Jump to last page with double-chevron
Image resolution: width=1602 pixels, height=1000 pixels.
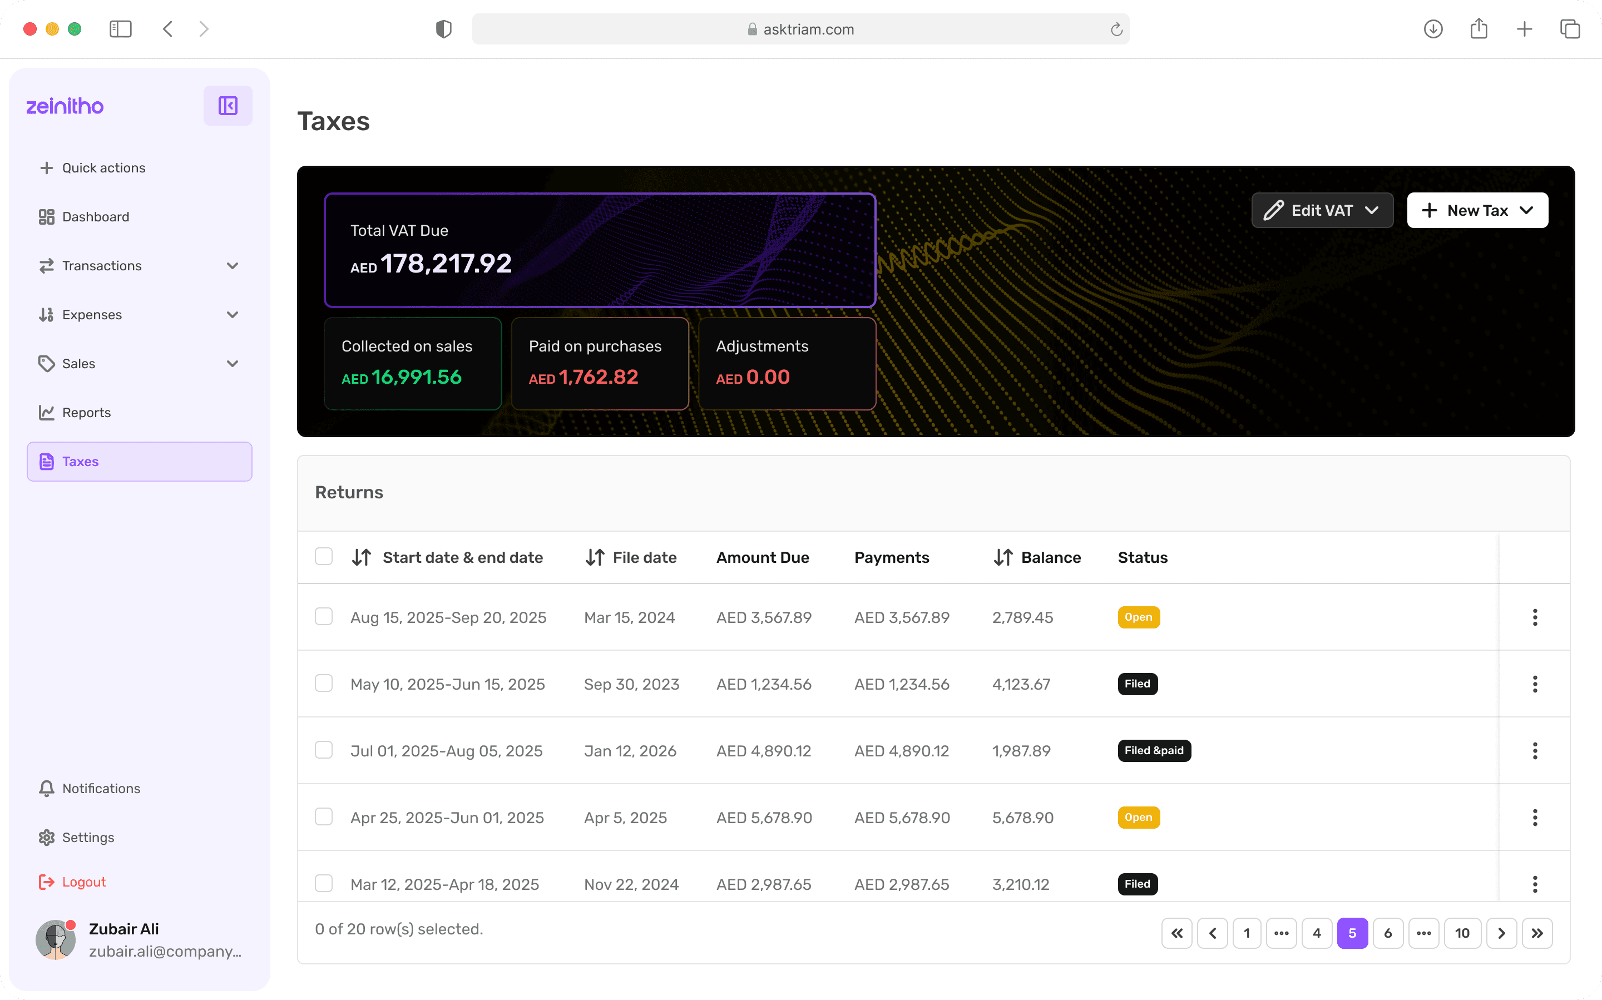(x=1536, y=933)
